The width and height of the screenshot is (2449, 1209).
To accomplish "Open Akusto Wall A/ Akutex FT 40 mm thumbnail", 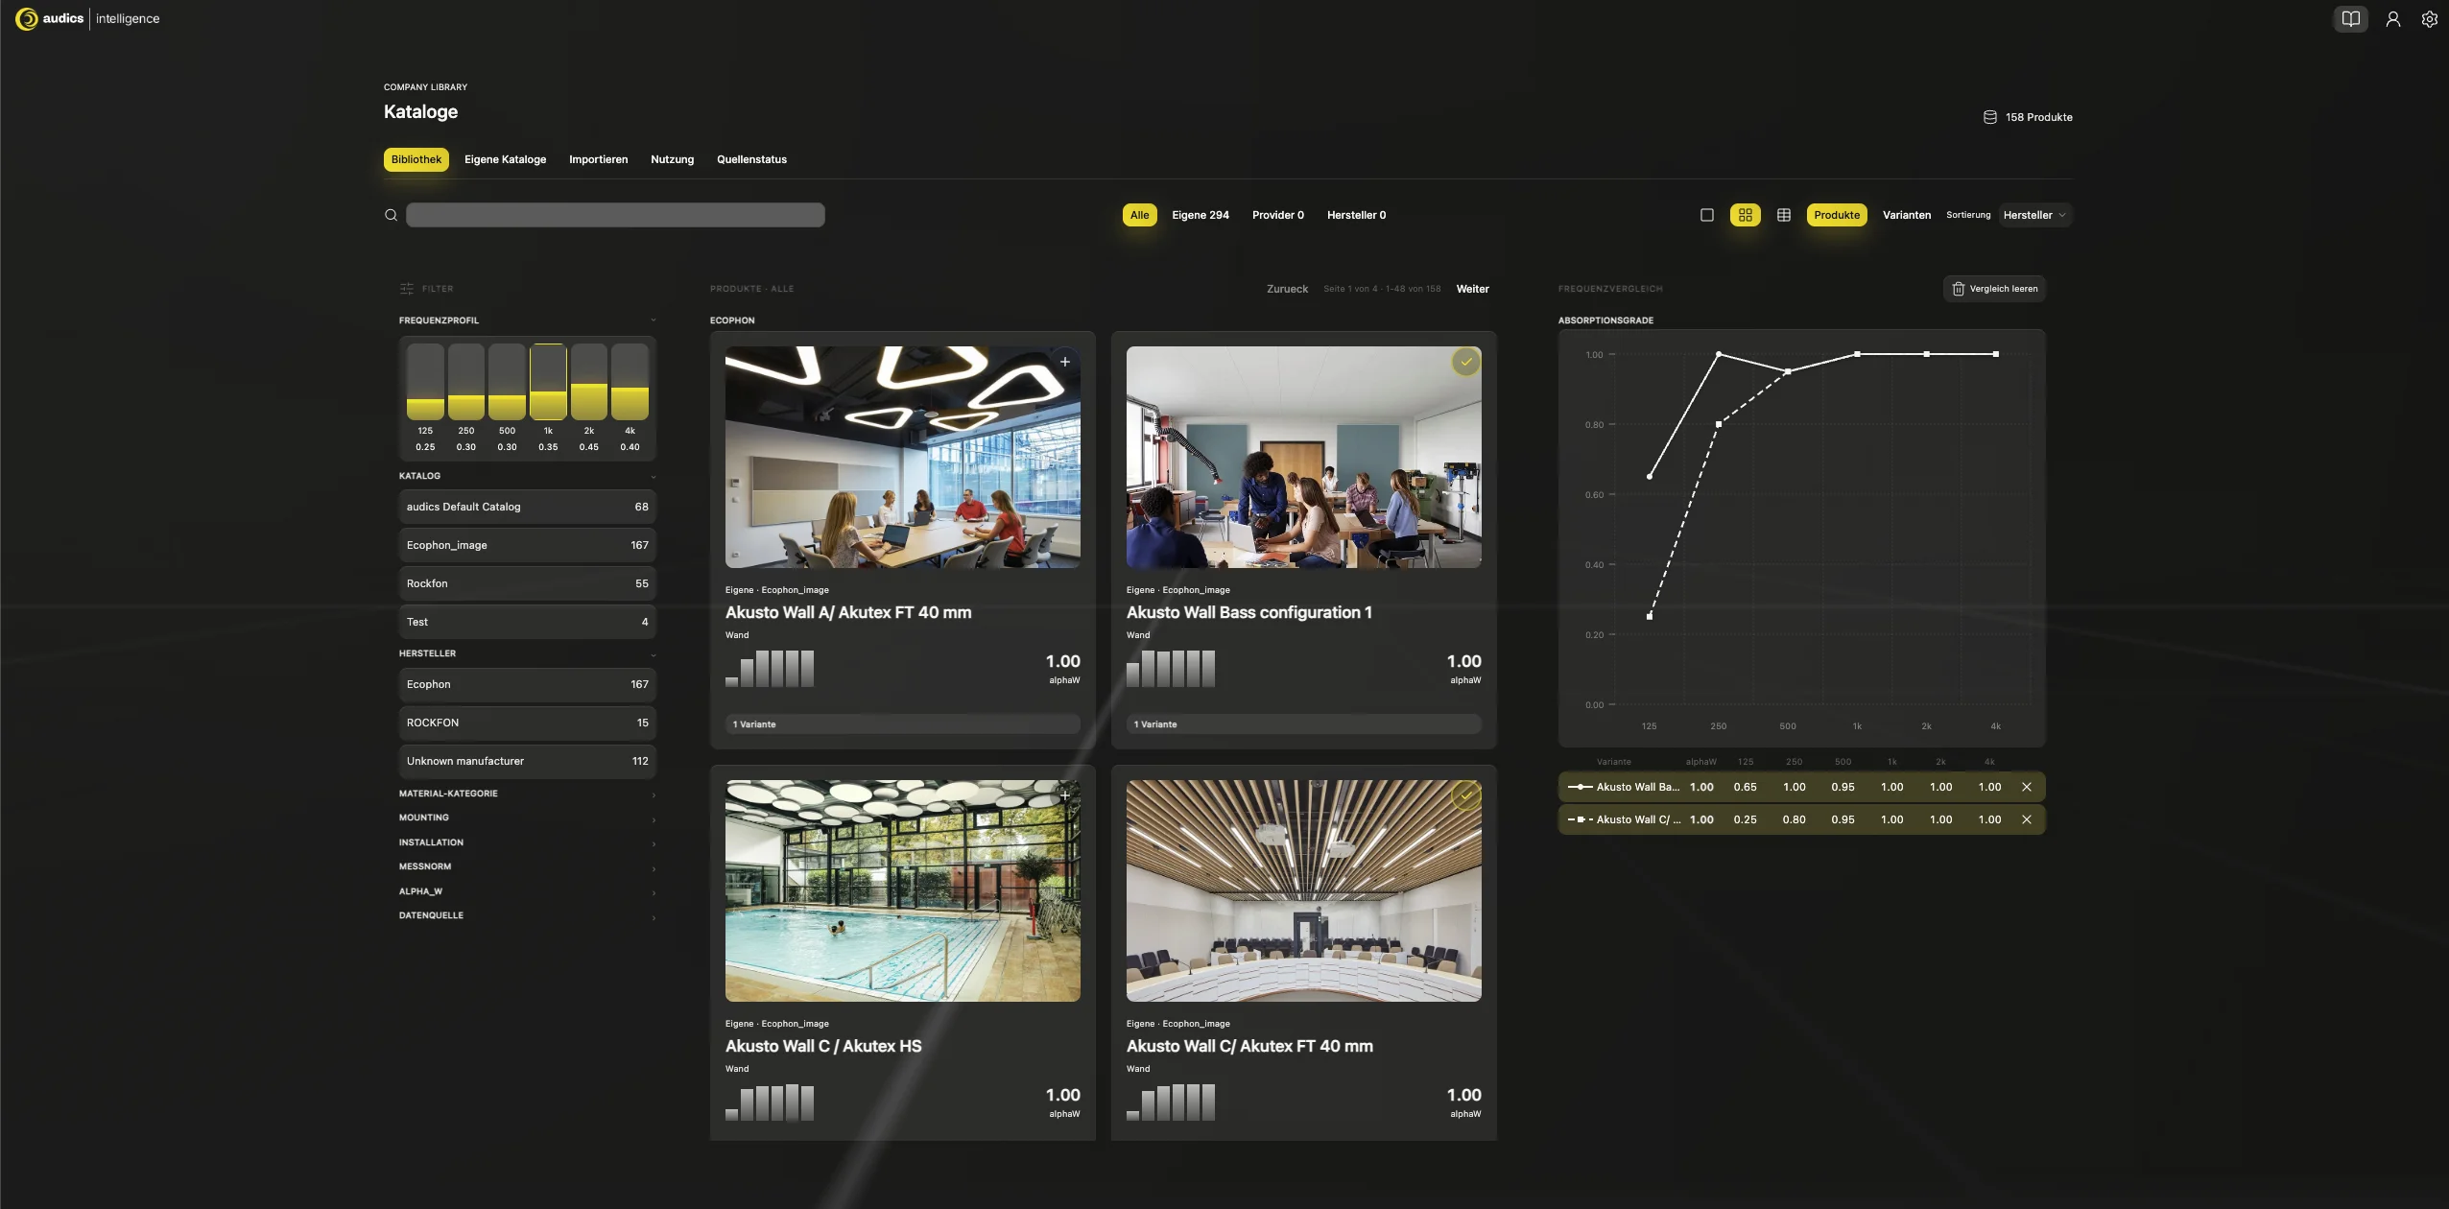I will click(x=903, y=457).
